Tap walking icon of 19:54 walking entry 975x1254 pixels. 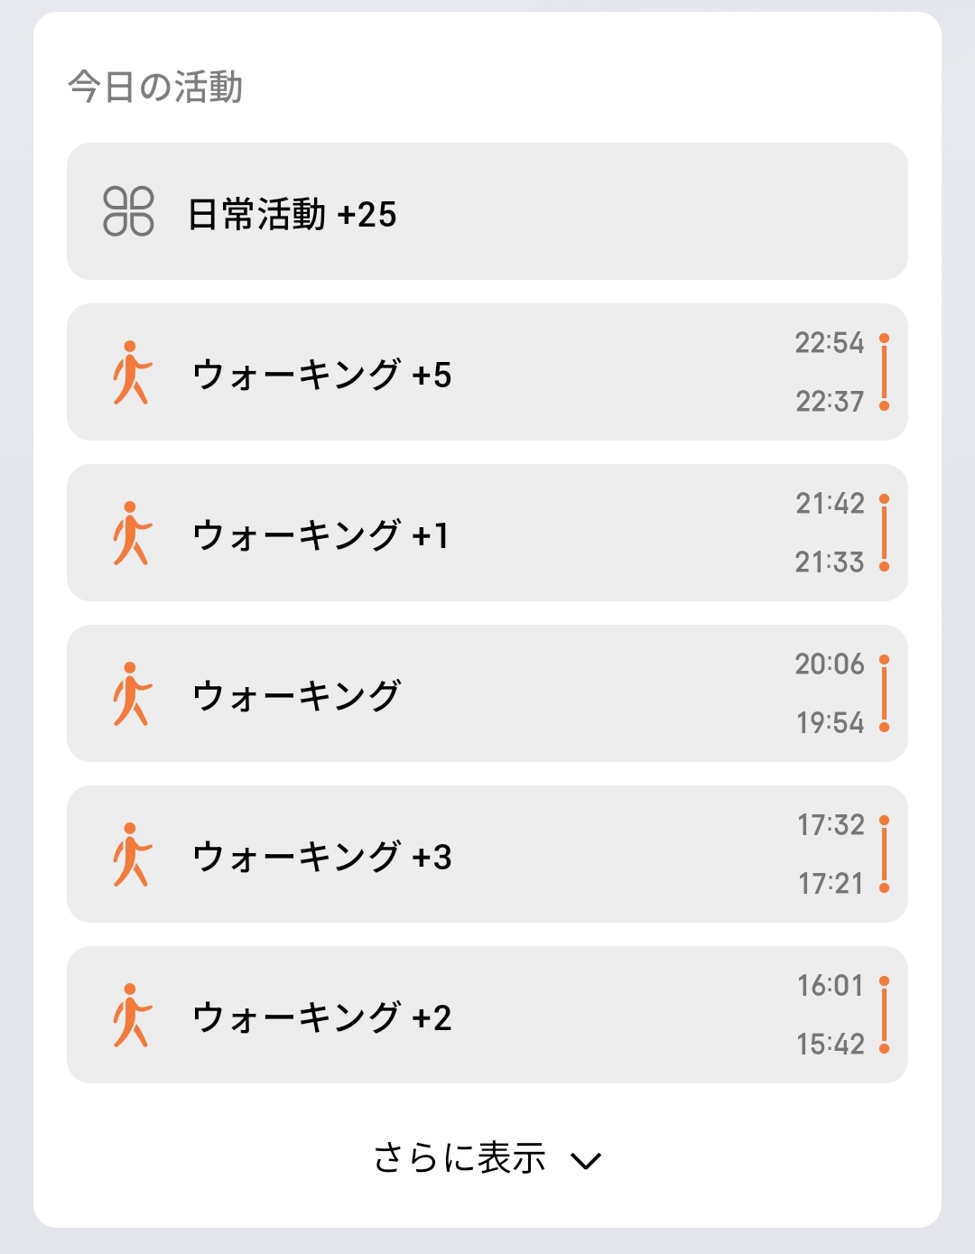[x=131, y=694]
